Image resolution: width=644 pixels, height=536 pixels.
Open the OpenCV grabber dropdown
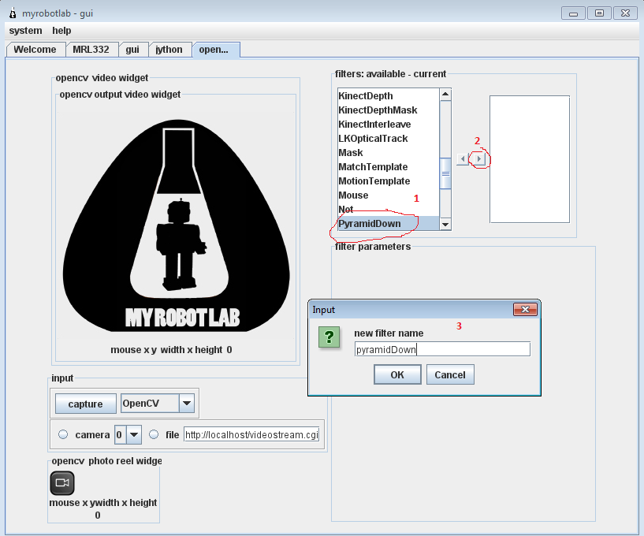click(187, 403)
